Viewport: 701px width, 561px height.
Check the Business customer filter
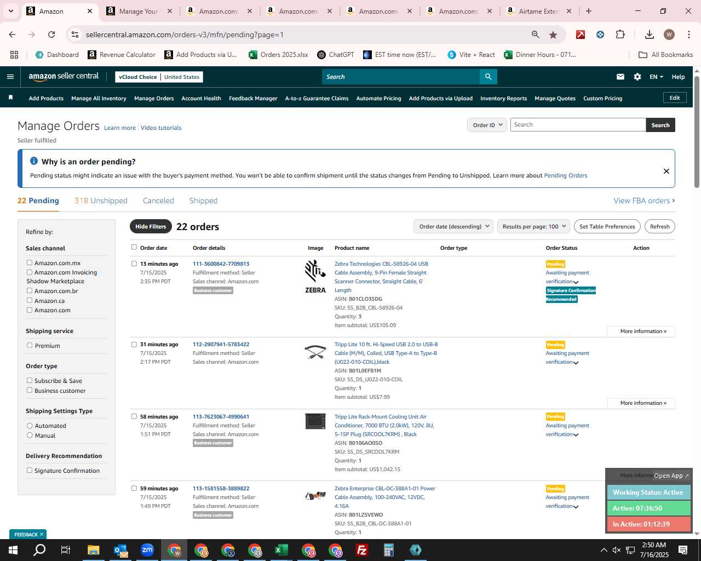coord(30,390)
